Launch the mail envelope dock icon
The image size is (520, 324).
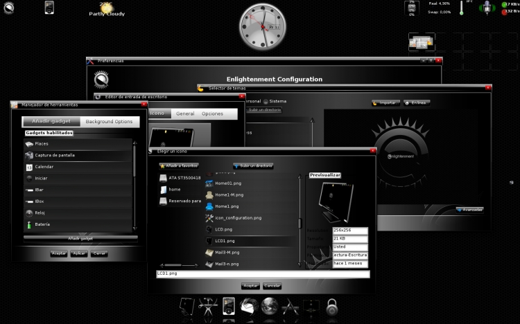(249, 307)
